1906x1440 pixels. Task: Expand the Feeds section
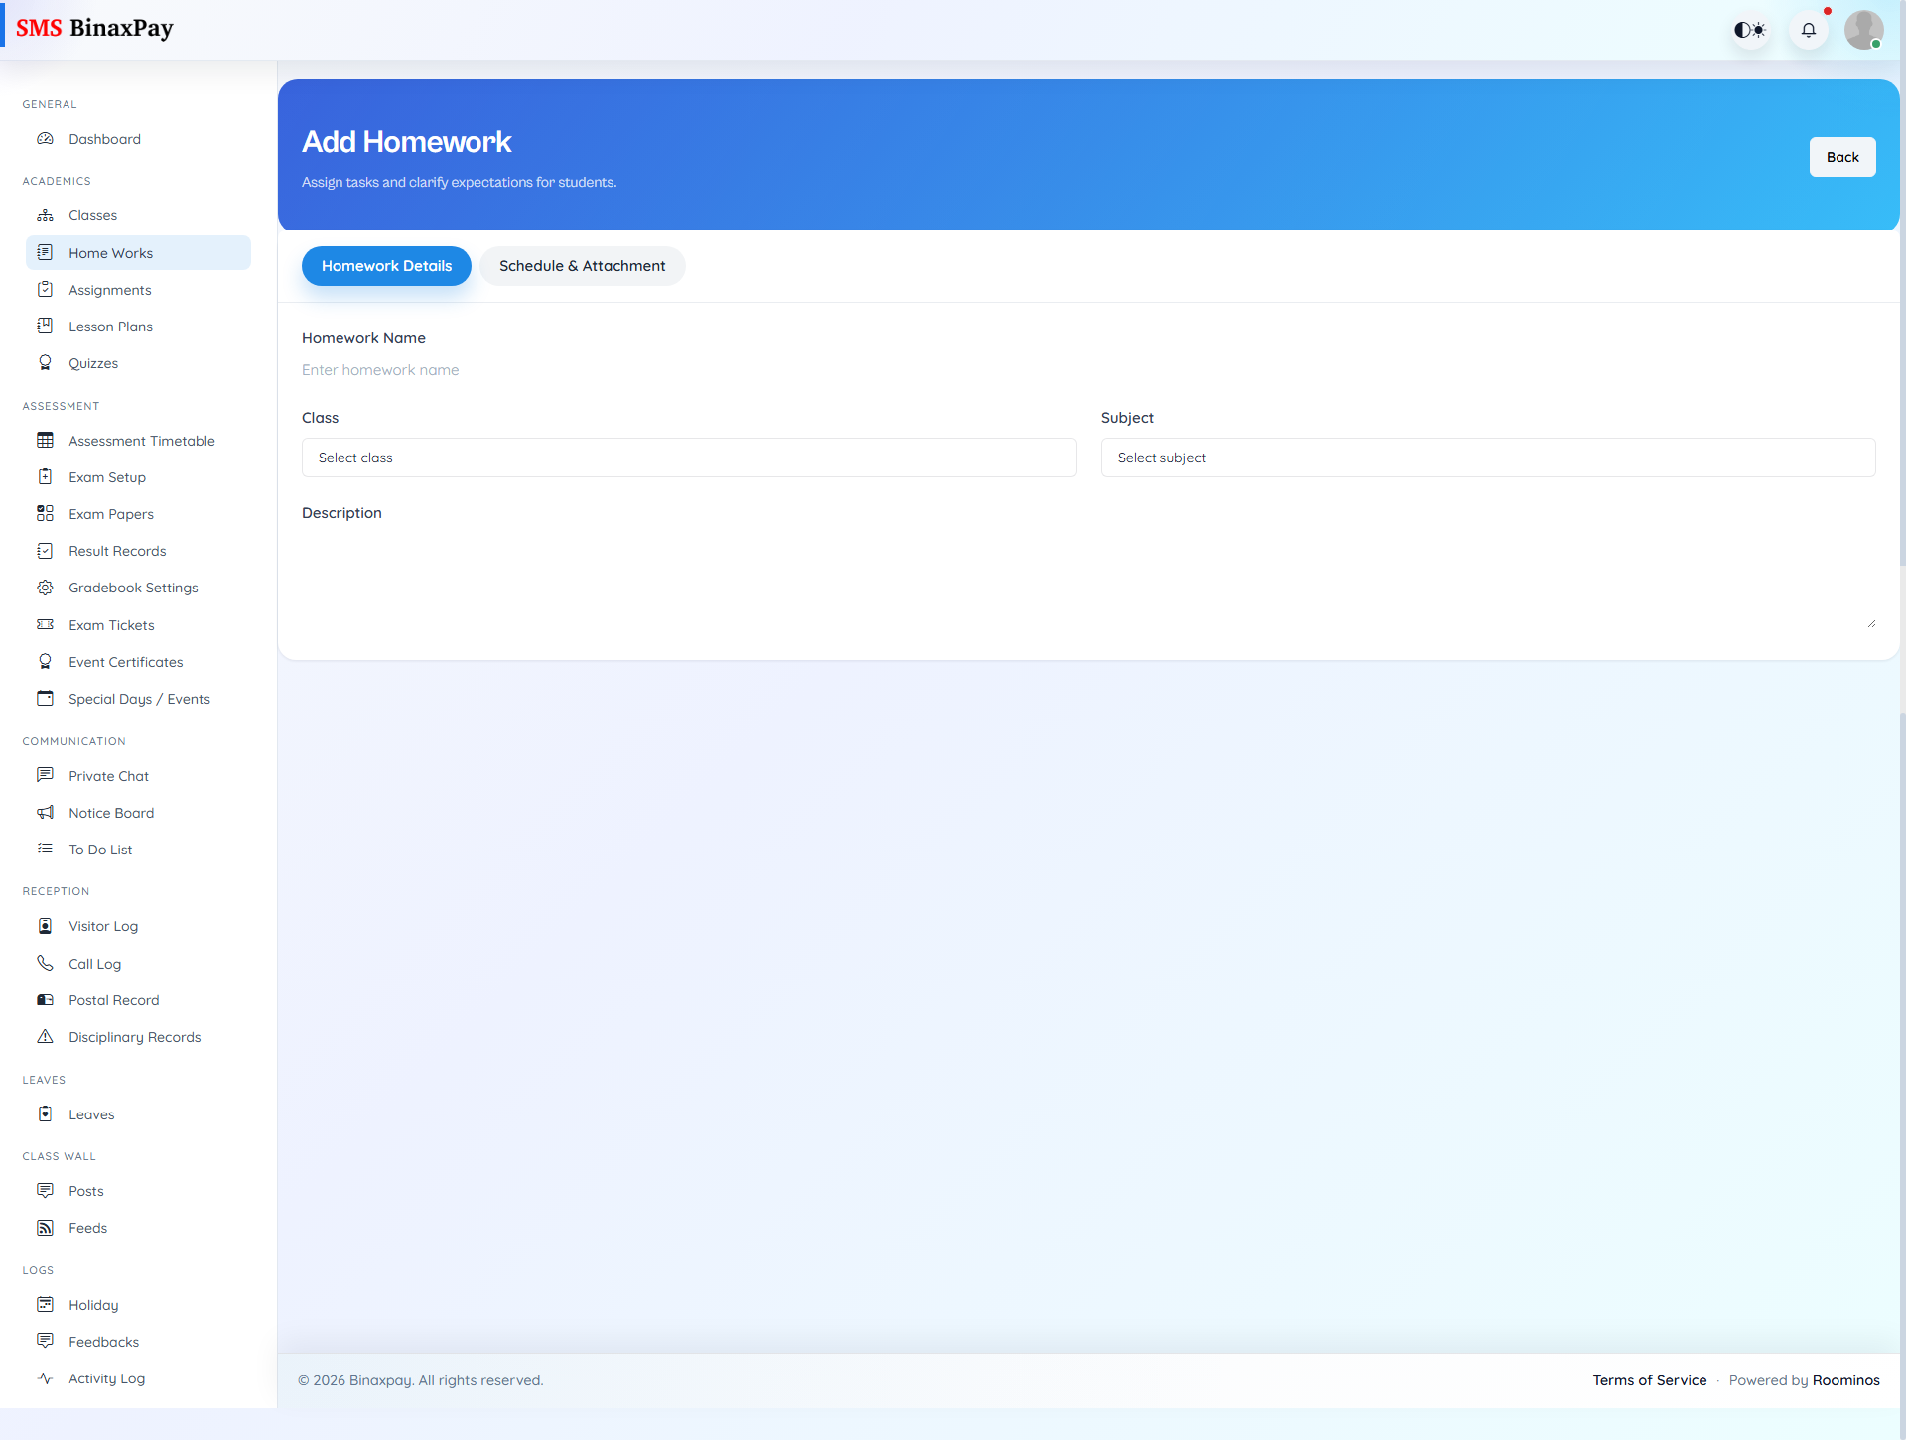coord(87,1227)
